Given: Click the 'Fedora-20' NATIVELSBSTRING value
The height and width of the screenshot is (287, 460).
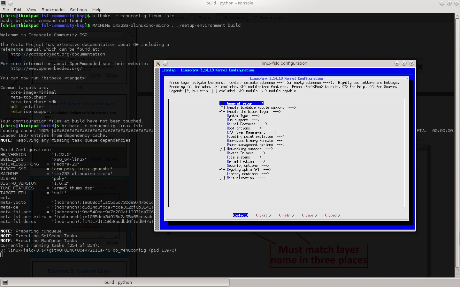Looking at the screenshot, I should click(x=65, y=164).
